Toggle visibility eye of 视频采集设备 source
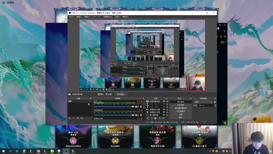The height and width of the screenshot is (154, 273). click(x=164, y=101)
